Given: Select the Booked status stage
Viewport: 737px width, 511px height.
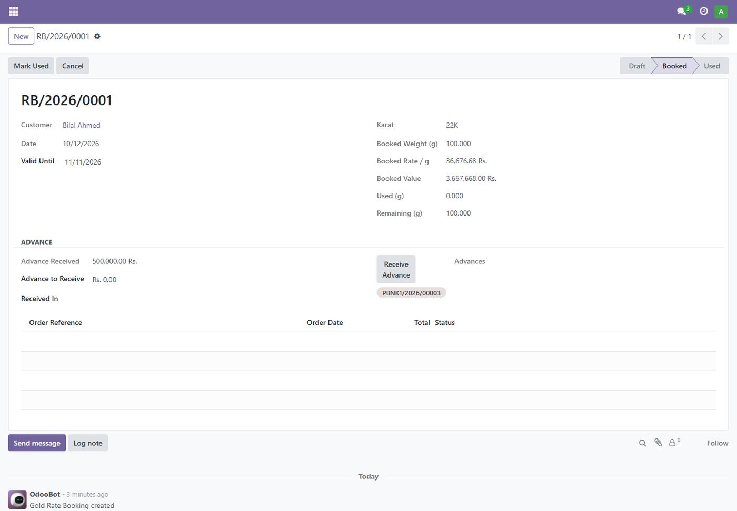Looking at the screenshot, I should (674, 66).
